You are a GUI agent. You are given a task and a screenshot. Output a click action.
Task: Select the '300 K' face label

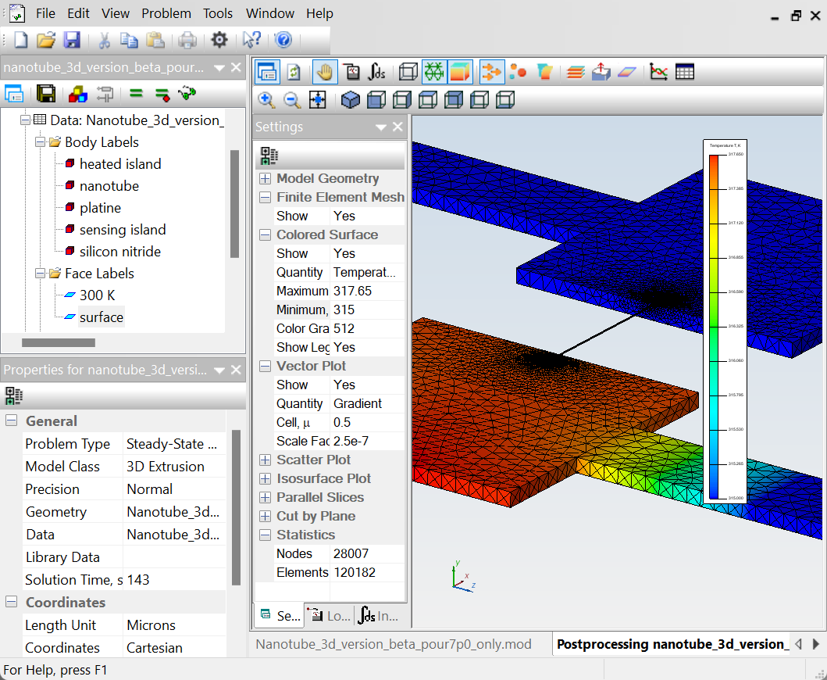click(97, 295)
